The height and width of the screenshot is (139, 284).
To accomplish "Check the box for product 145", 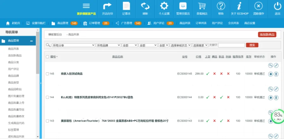I will 47,74.
